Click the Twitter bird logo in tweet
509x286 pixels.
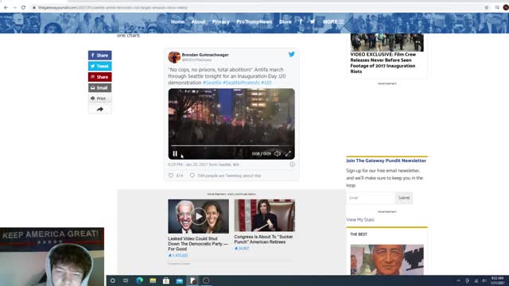[292, 54]
